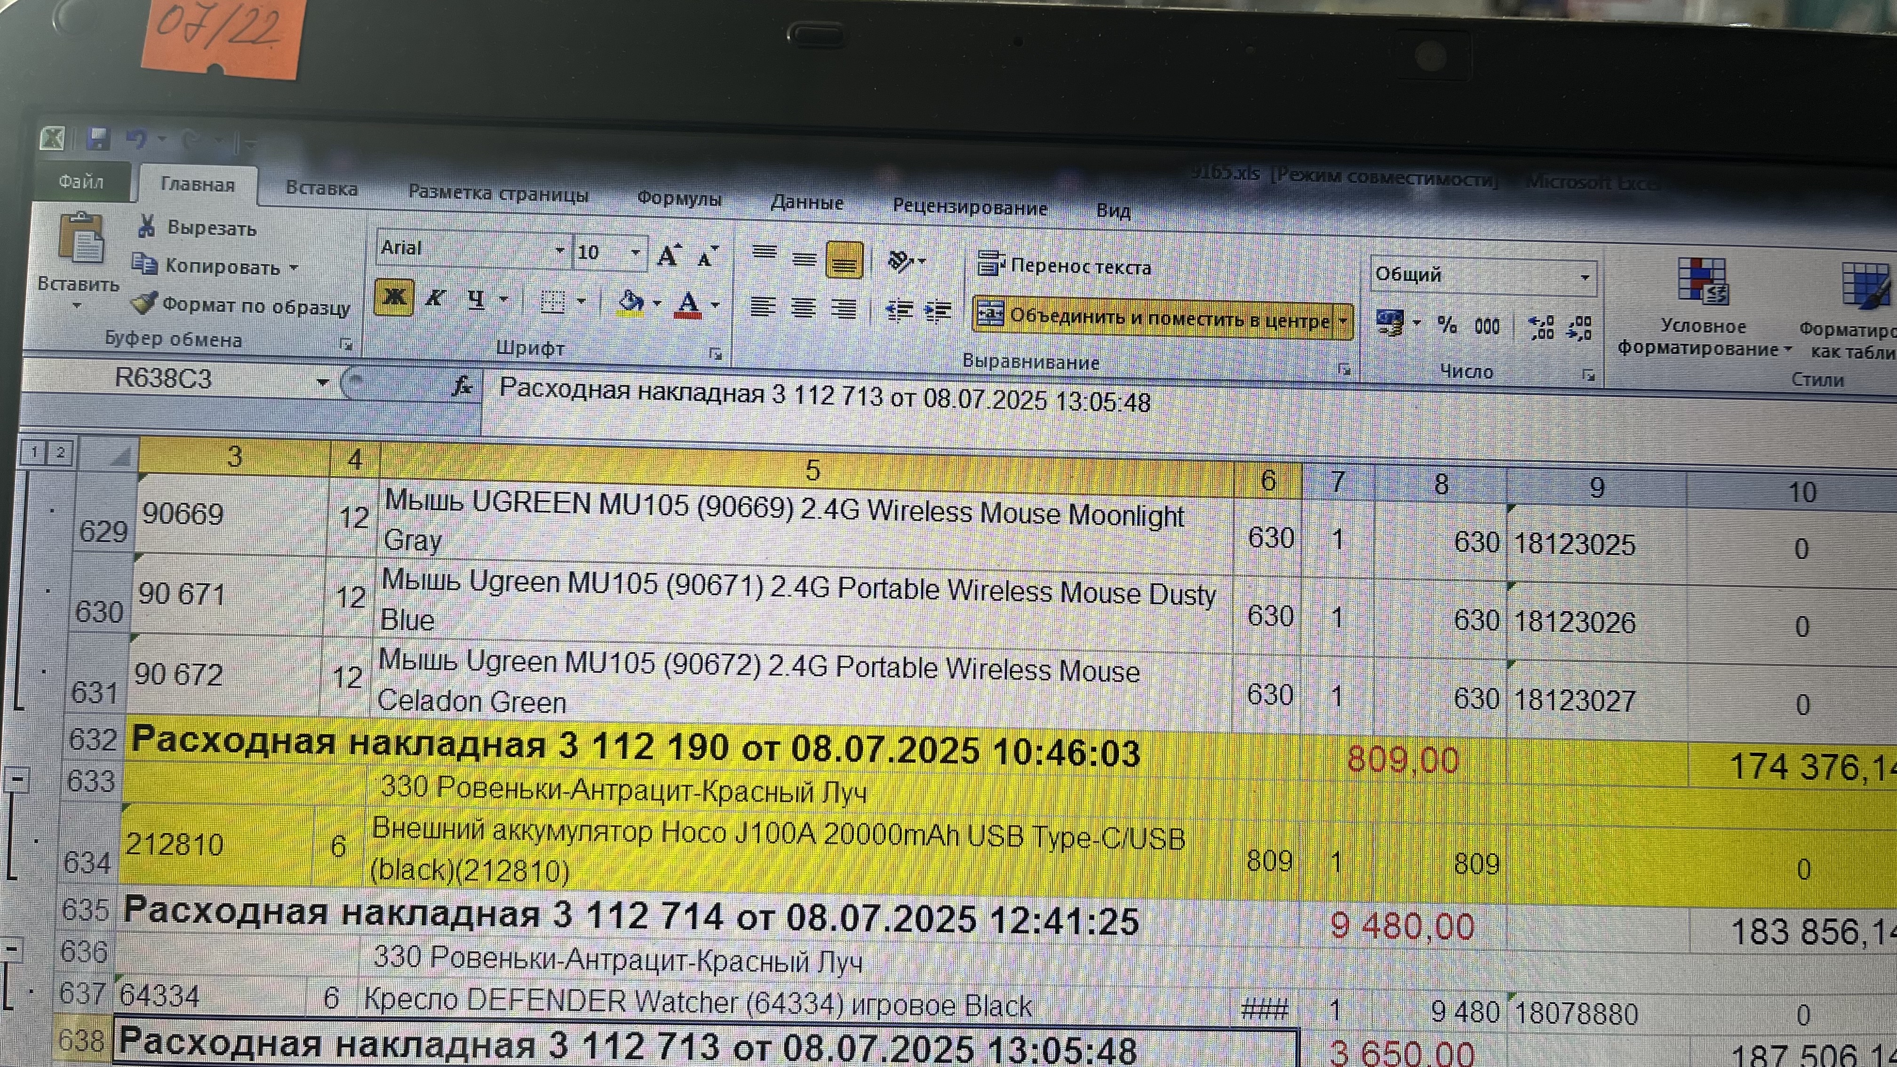Screen dimensions: 1897x1067
Task: Toggle italic К formatting
Action: tap(435, 298)
